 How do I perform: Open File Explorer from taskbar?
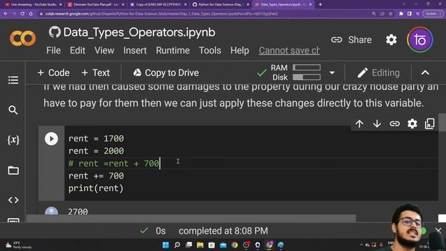(200, 245)
